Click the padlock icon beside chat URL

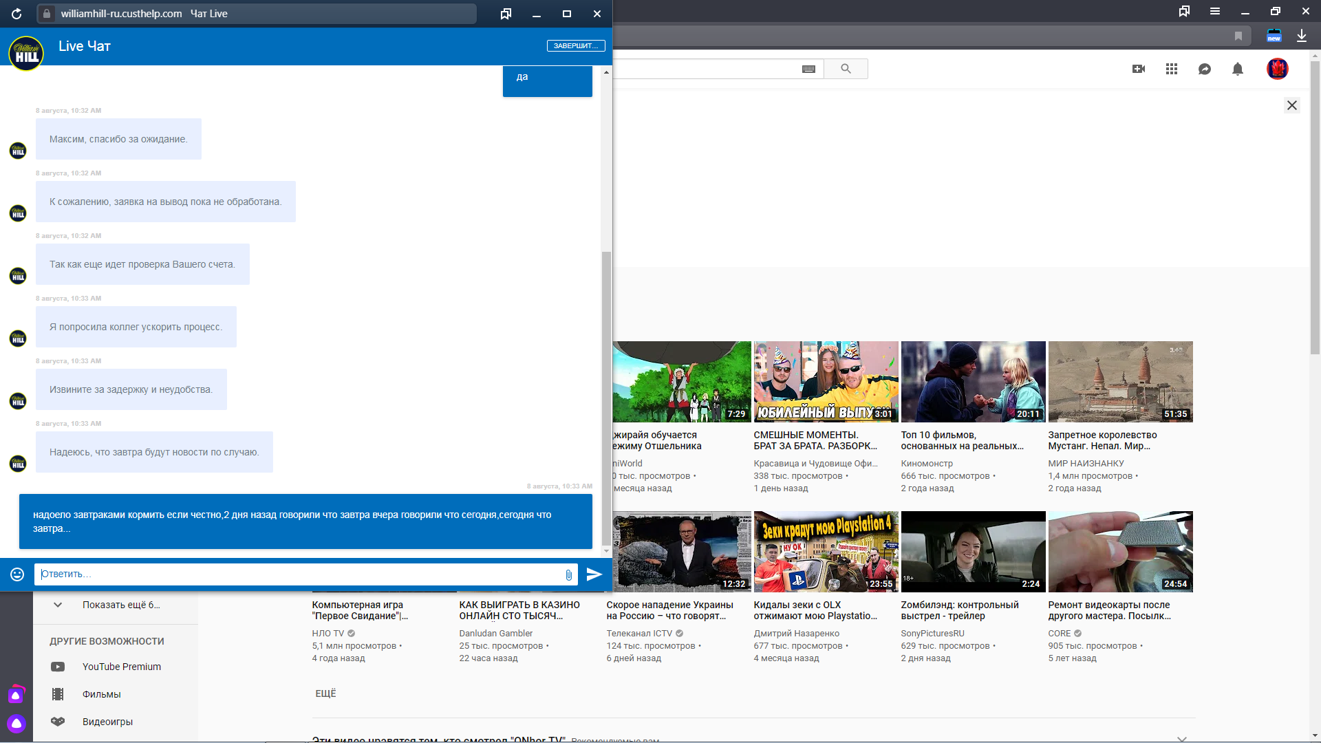tap(46, 14)
